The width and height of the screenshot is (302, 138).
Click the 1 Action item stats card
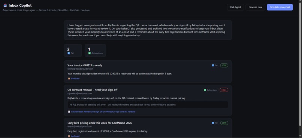pyautogui.click(x=95, y=50)
